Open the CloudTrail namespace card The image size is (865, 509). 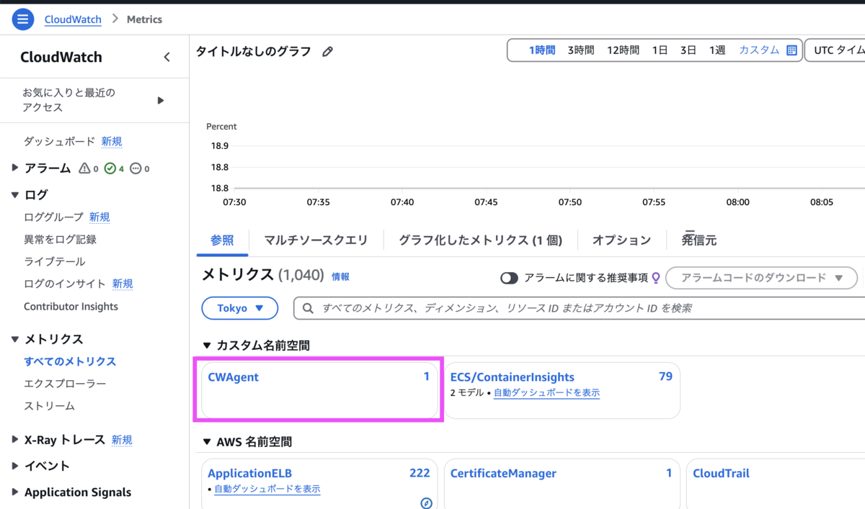click(776, 484)
